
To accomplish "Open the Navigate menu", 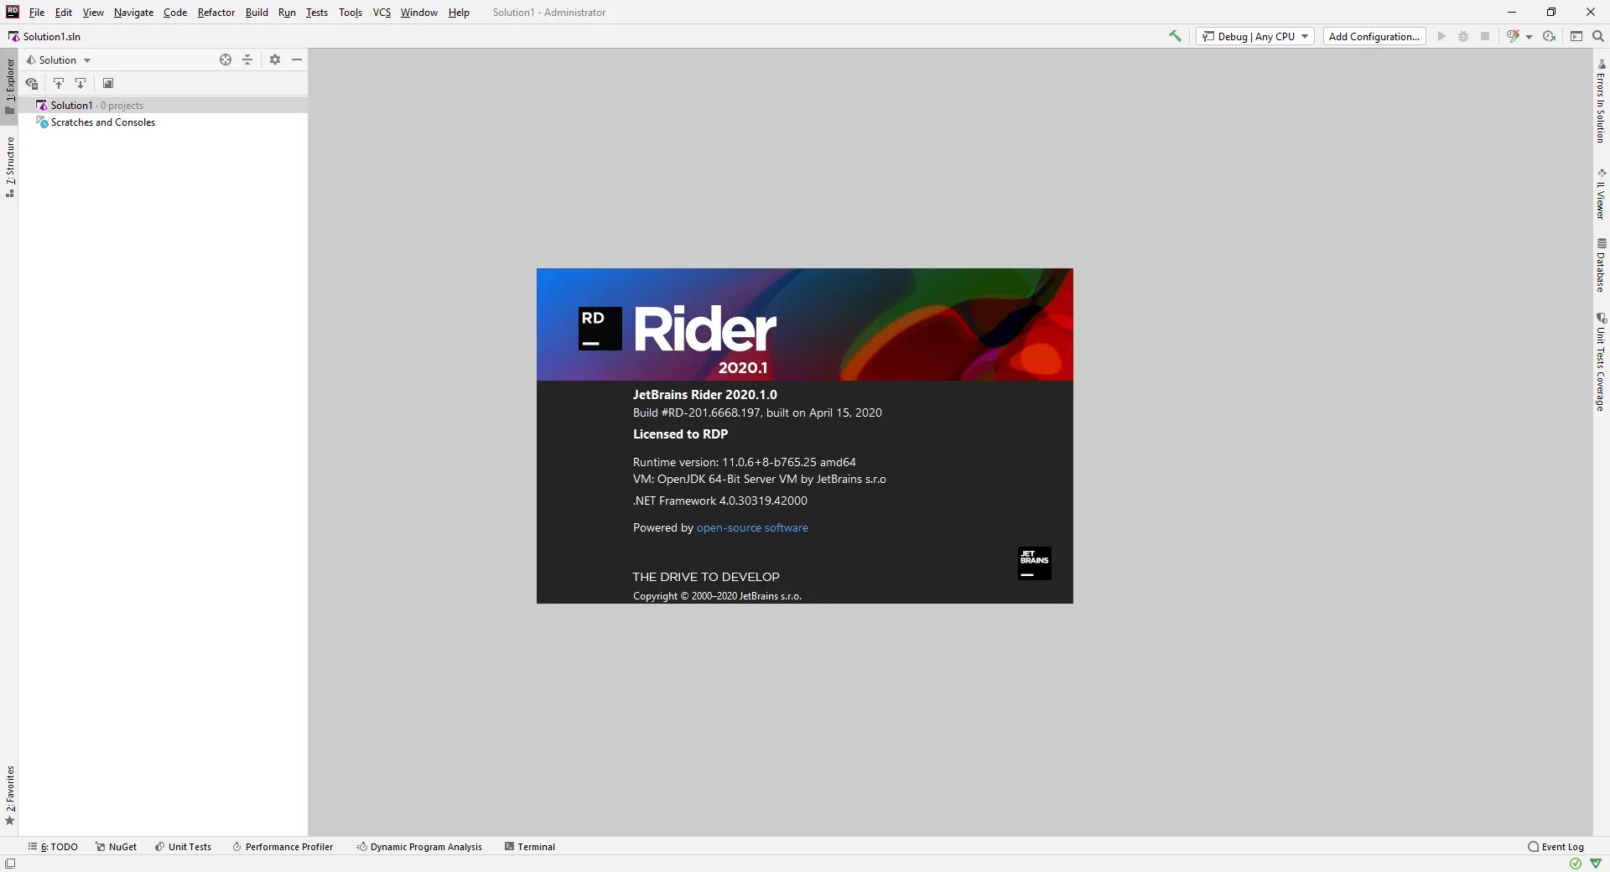I will (133, 13).
